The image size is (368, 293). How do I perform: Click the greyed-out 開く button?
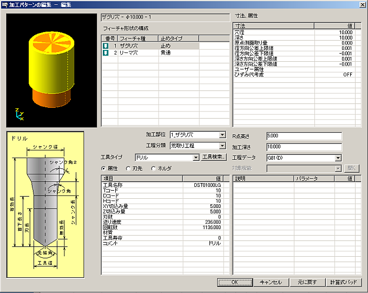[x=352, y=168]
